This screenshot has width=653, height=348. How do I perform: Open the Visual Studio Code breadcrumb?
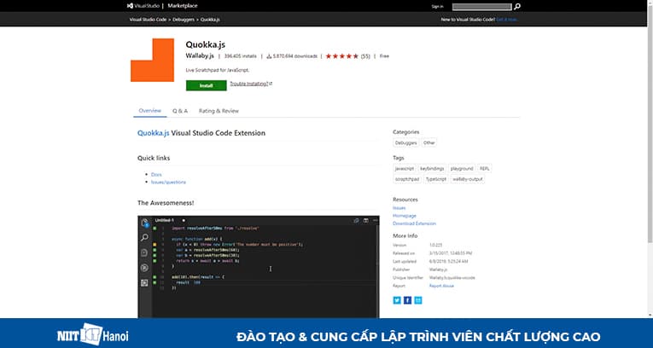point(148,20)
